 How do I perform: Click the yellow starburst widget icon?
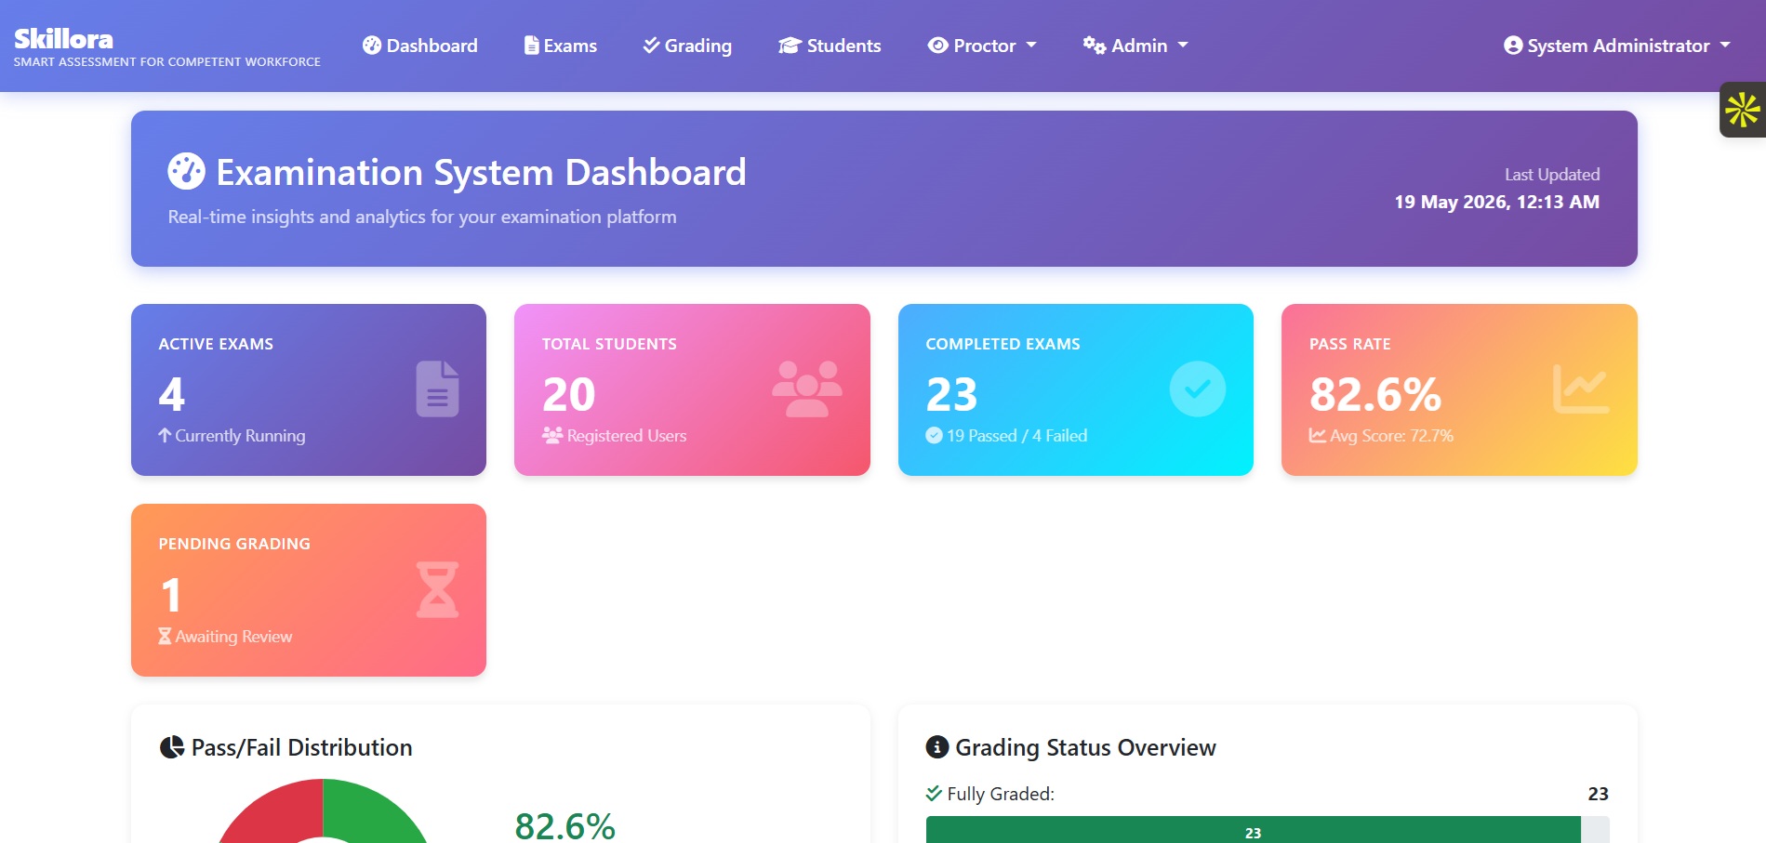pyautogui.click(x=1743, y=110)
